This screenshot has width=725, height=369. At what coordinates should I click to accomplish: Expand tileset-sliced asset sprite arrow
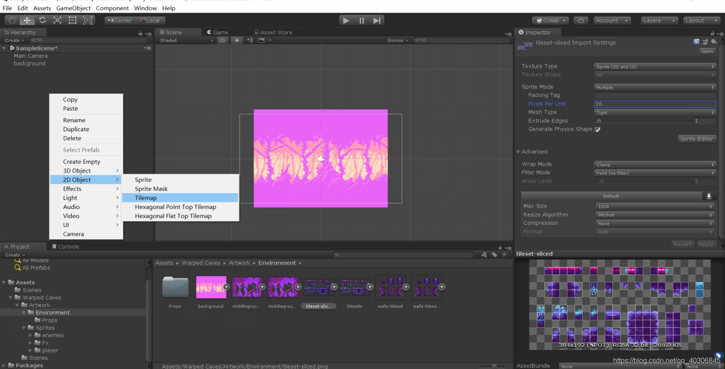(x=334, y=287)
